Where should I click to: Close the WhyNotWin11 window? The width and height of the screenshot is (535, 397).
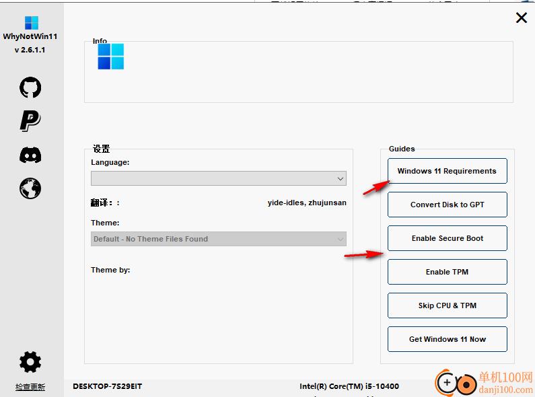point(522,17)
